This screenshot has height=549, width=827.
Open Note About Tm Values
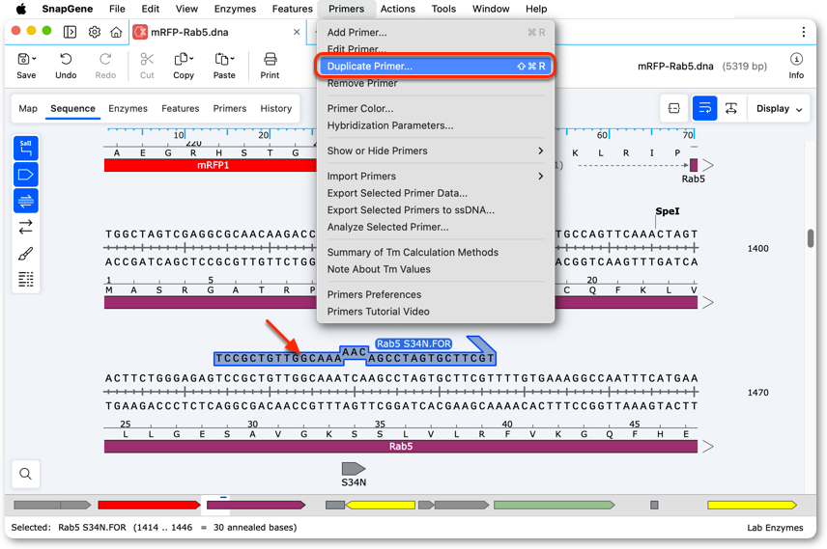[436, 269]
